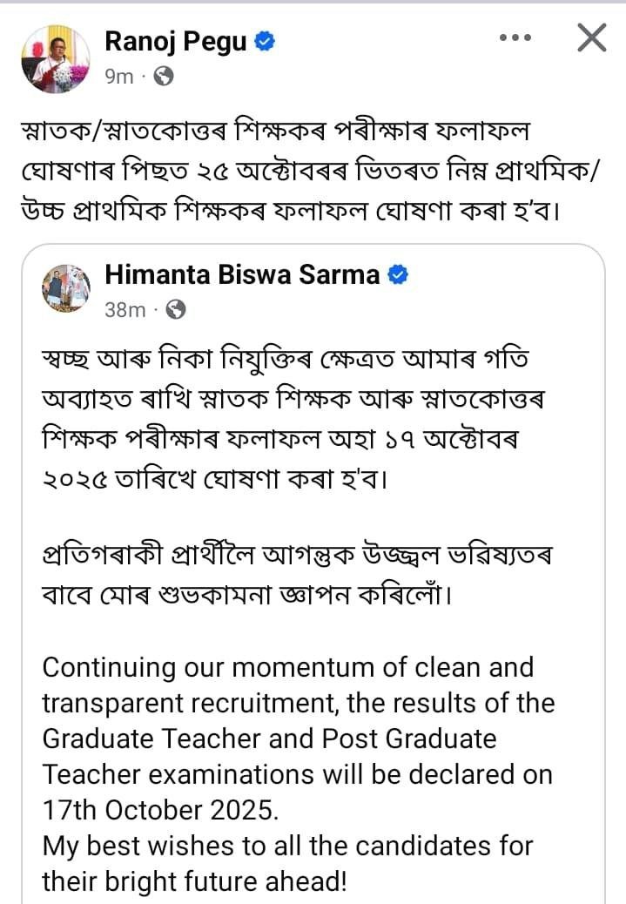Image resolution: width=626 pixels, height=904 pixels.
Task: Click the 38m timestamp on the shared post
Action: click(x=125, y=307)
